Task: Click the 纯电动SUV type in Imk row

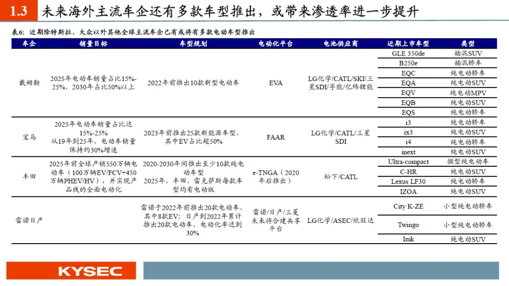Action: [468, 239]
